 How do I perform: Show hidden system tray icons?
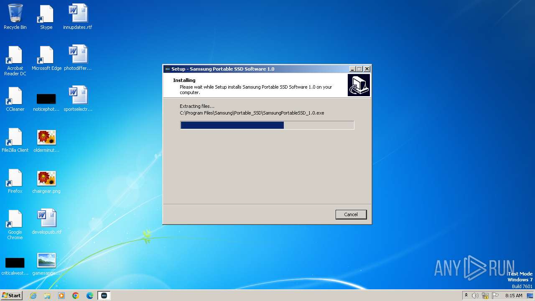coord(466,296)
